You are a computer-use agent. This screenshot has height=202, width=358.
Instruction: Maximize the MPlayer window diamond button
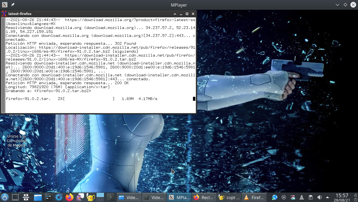pos(345,5)
